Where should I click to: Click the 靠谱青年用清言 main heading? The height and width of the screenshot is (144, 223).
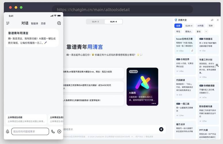pyautogui.click(x=85, y=47)
